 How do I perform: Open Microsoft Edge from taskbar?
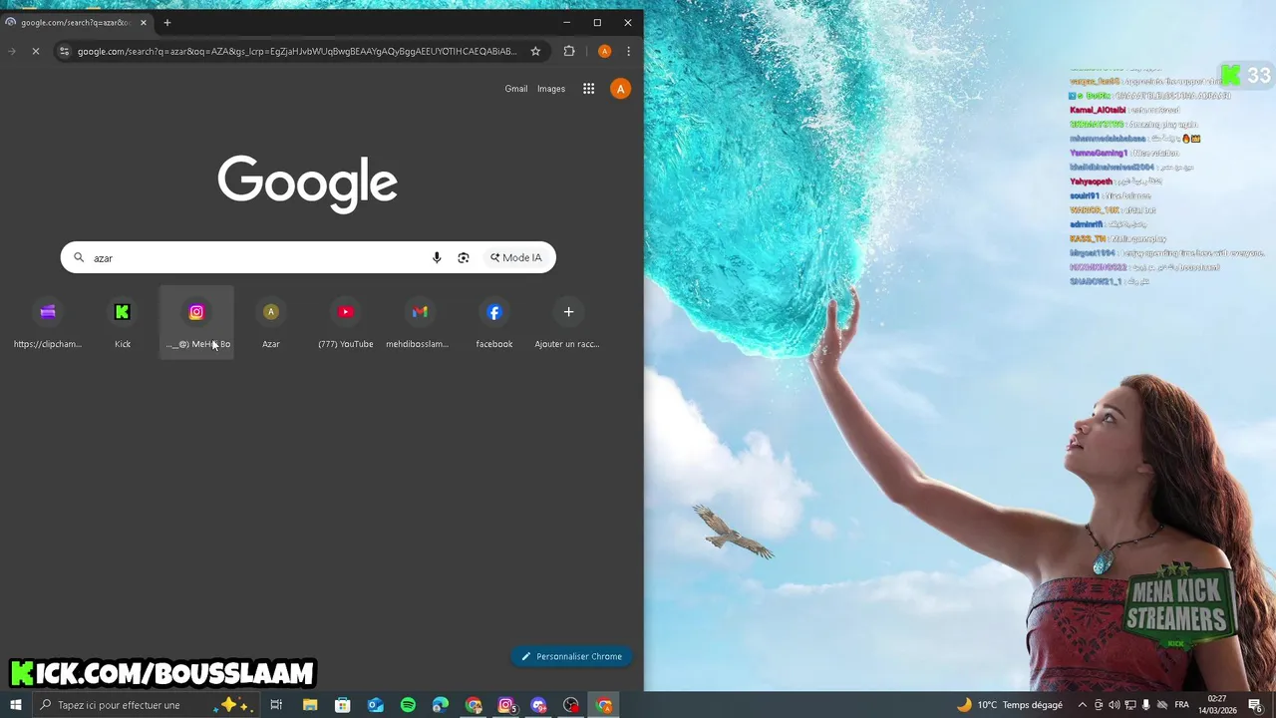coord(441,705)
